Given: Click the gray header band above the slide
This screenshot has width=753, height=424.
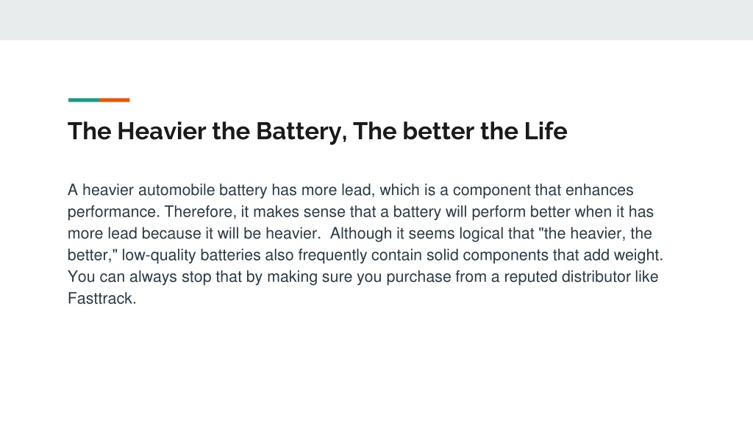Looking at the screenshot, I should point(376,20).
